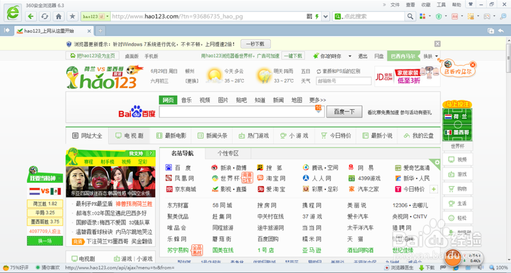The image size is (511, 273).
Task: Click the World Cup fans photo thumbnail
Action: [x=110, y=182]
